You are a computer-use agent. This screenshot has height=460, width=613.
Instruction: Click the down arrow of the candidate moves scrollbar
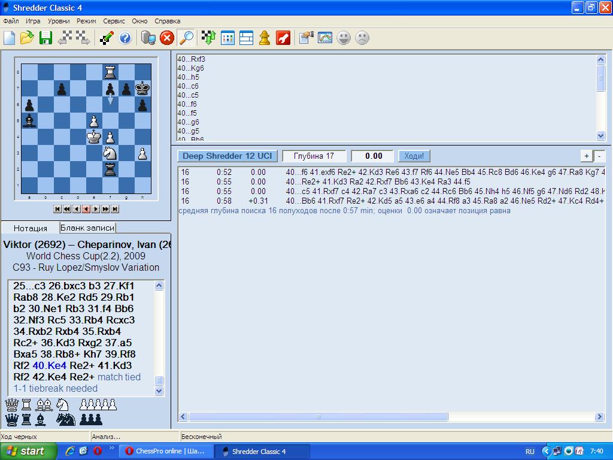click(601, 136)
